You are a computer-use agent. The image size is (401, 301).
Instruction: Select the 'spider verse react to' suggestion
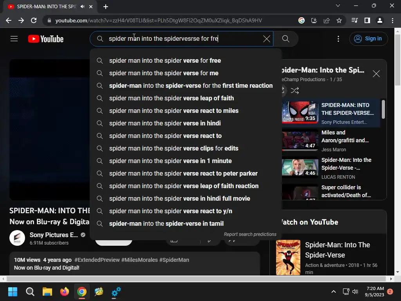point(186,136)
